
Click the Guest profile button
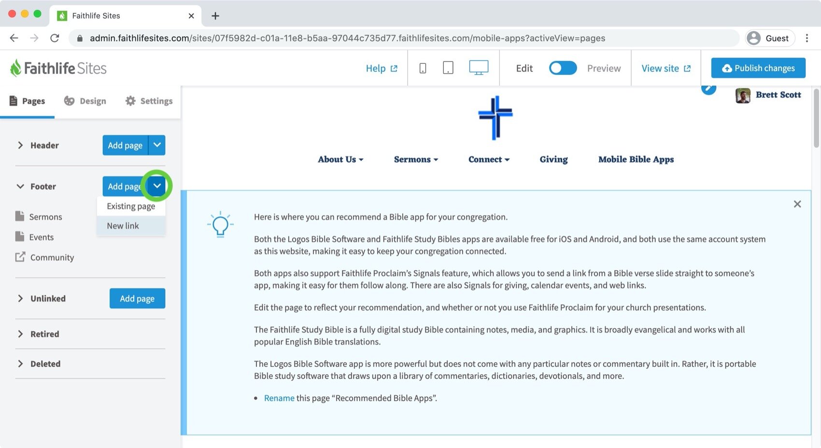click(x=770, y=38)
